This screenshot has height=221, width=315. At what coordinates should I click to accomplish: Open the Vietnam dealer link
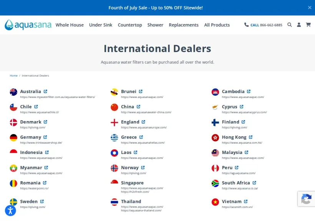click(232, 201)
